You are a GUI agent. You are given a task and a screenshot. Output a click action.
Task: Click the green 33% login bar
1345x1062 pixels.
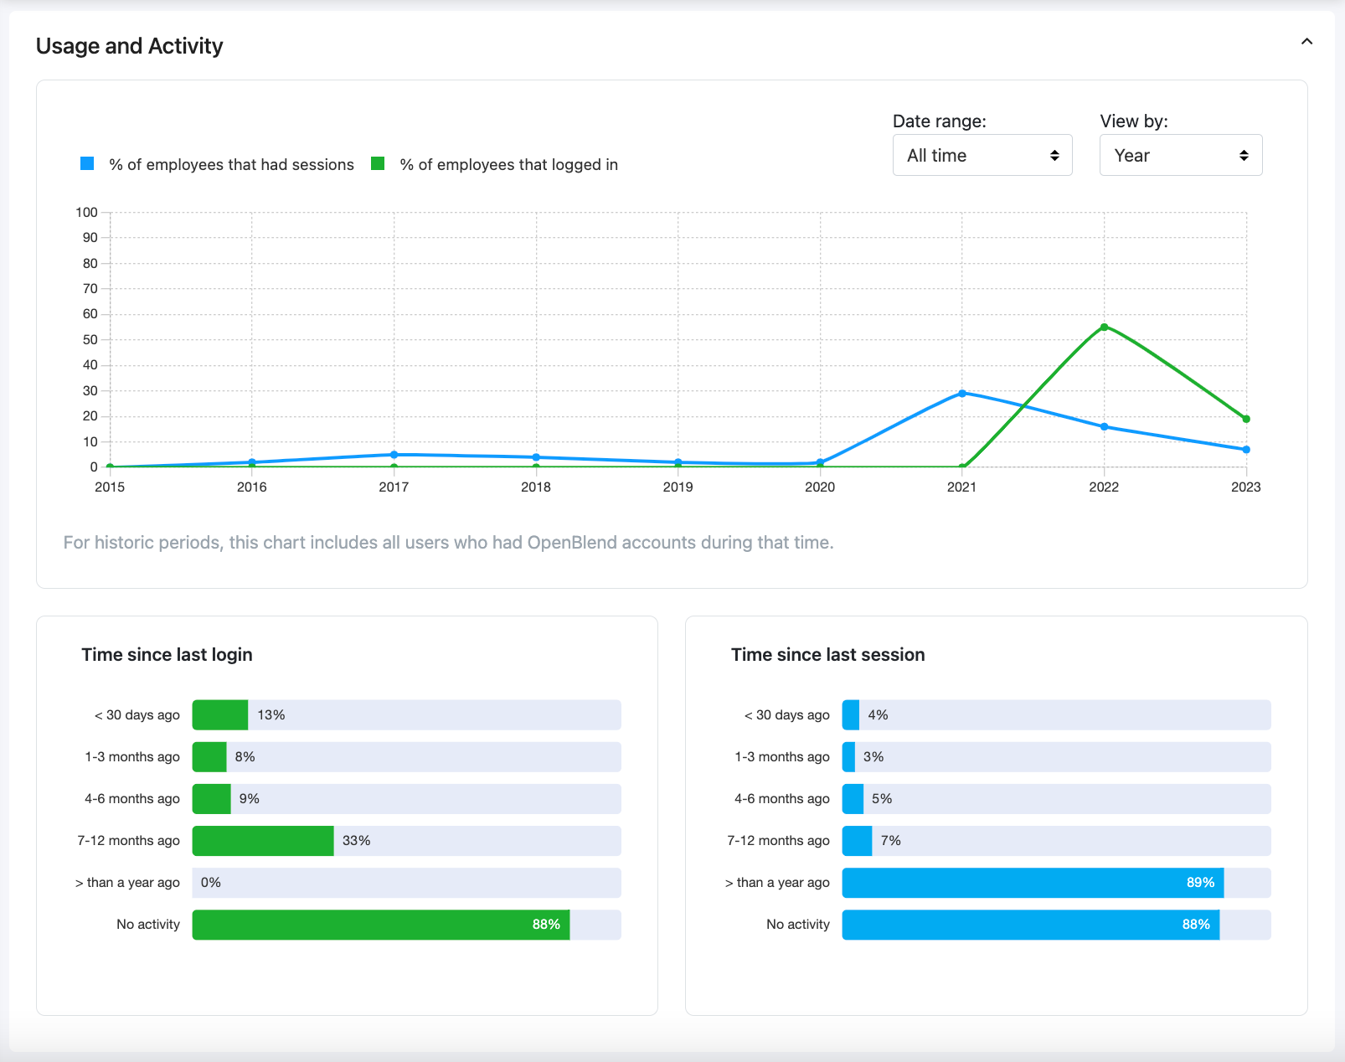[x=263, y=841]
